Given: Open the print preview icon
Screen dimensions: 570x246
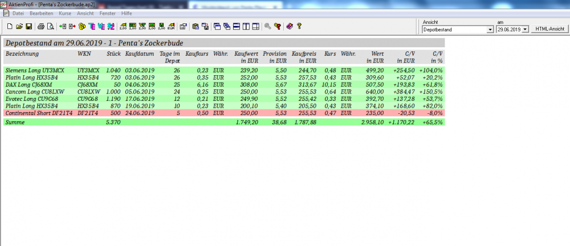Looking at the screenshot, I should 50,26.
